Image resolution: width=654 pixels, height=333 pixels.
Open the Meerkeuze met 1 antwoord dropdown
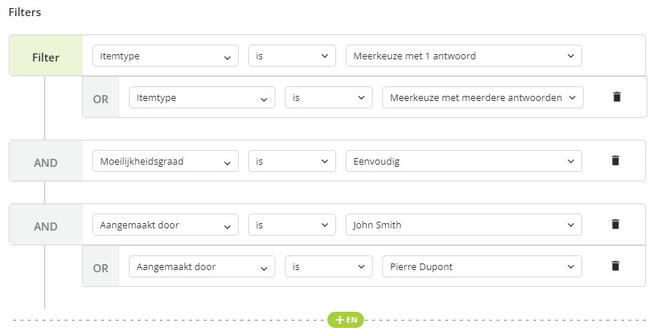coord(464,56)
